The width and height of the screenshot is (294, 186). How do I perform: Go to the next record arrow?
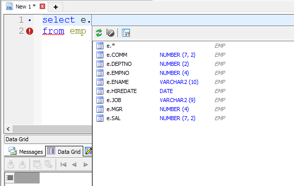tap(86, 165)
